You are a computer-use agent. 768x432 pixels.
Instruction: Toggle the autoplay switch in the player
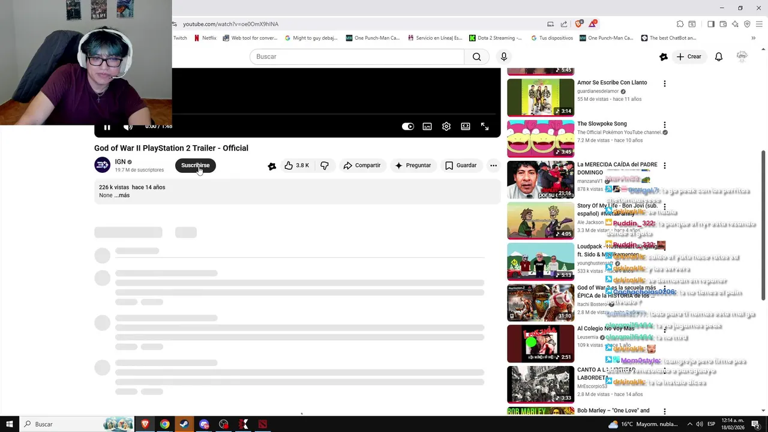[408, 127]
